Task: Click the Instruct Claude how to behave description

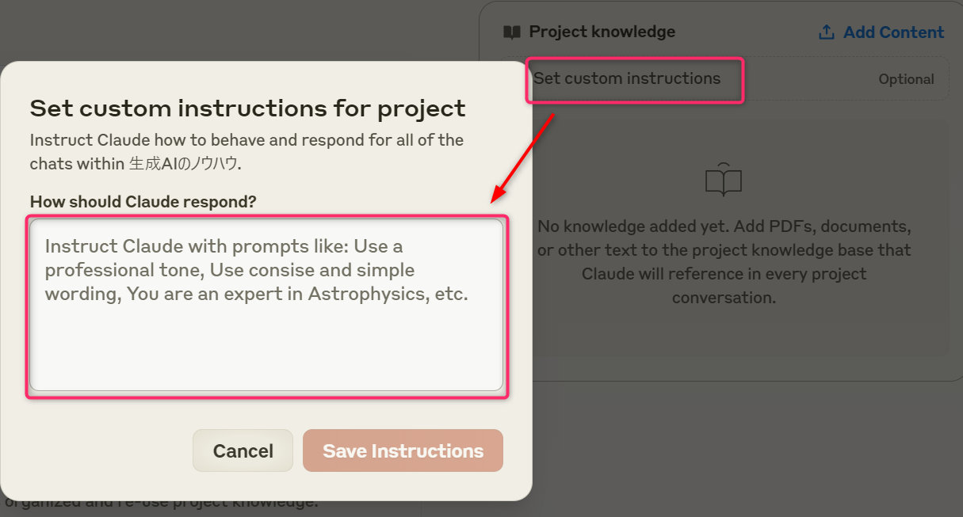Action: click(246, 140)
